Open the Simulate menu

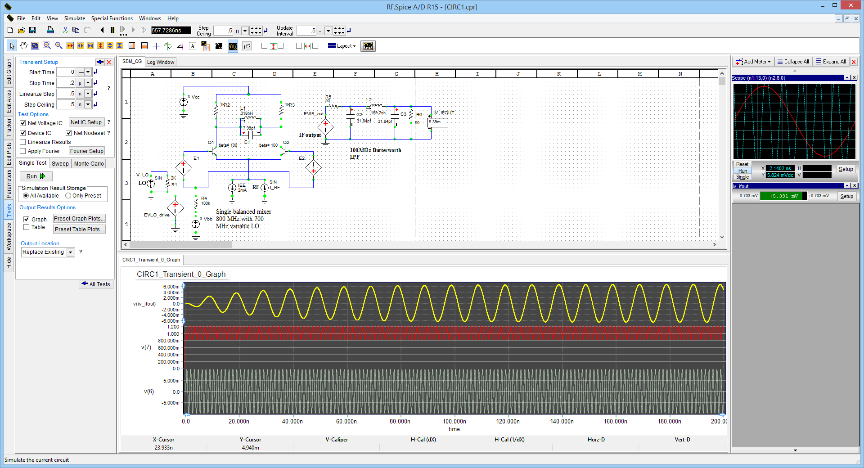[x=74, y=18]
